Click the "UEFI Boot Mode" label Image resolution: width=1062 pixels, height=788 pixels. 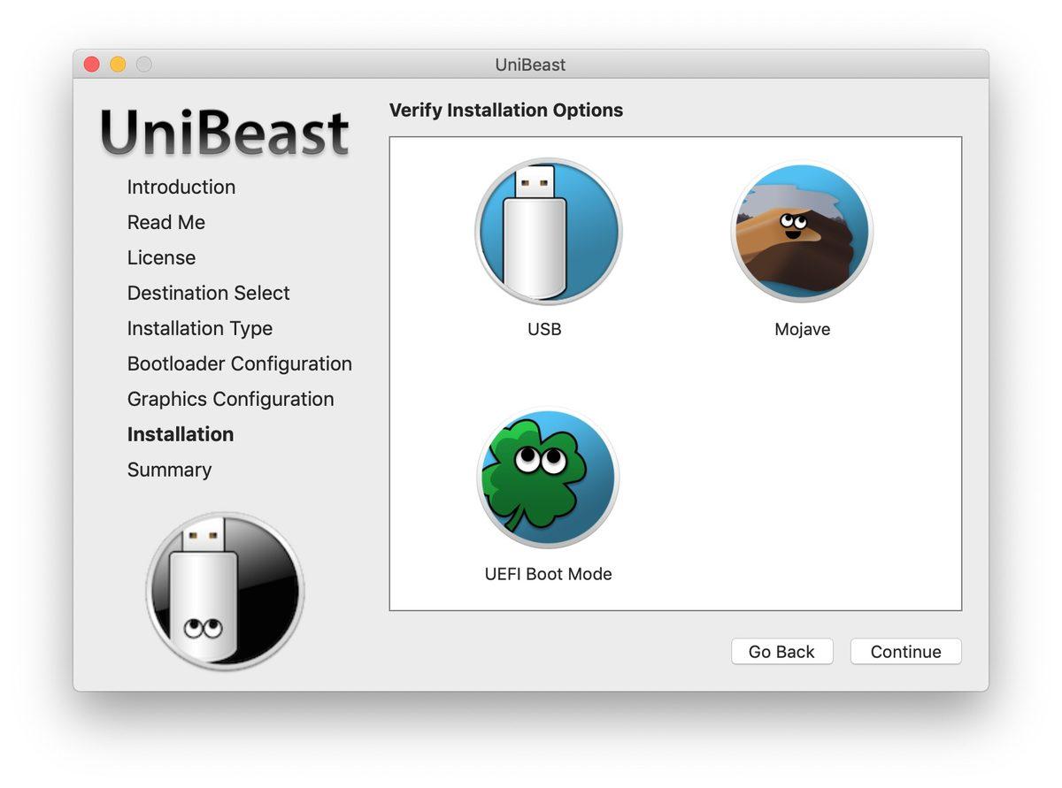click(x=548, y=574)
